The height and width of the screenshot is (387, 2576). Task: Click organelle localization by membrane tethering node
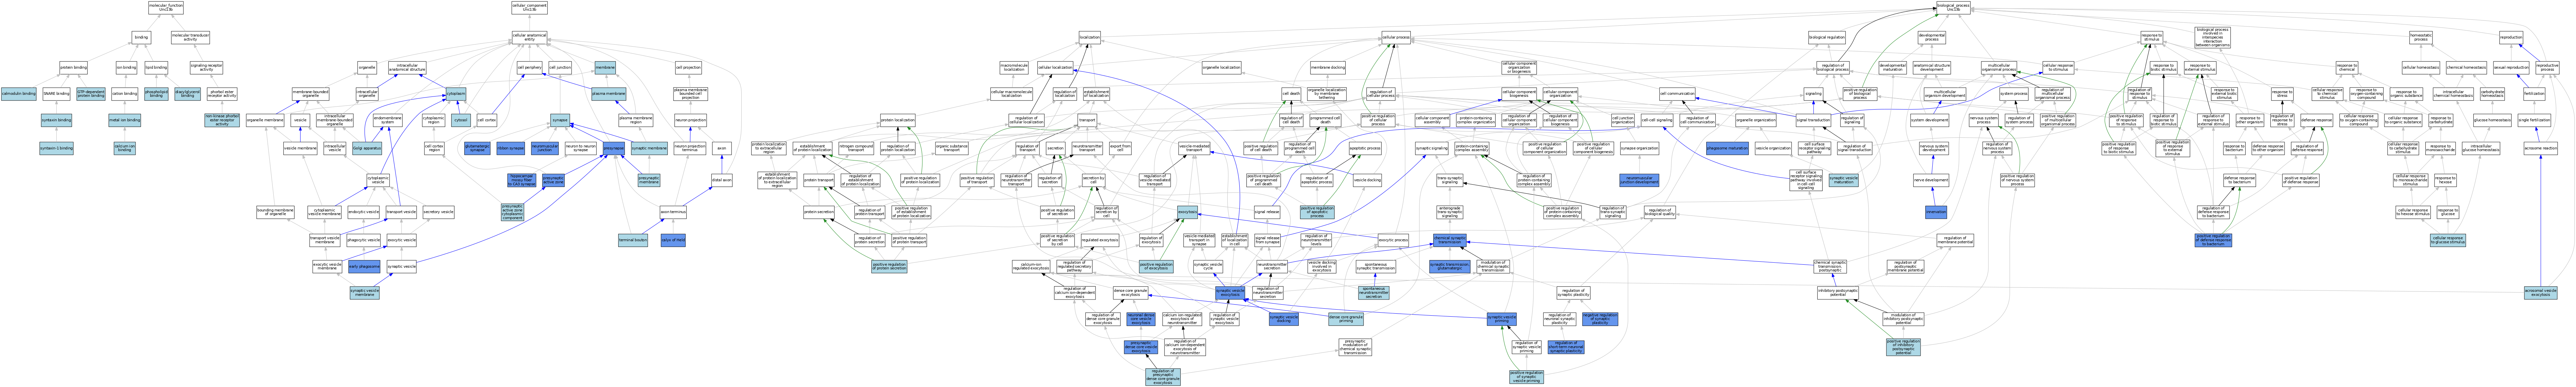pyautogui.click(x=1327, y=94)
